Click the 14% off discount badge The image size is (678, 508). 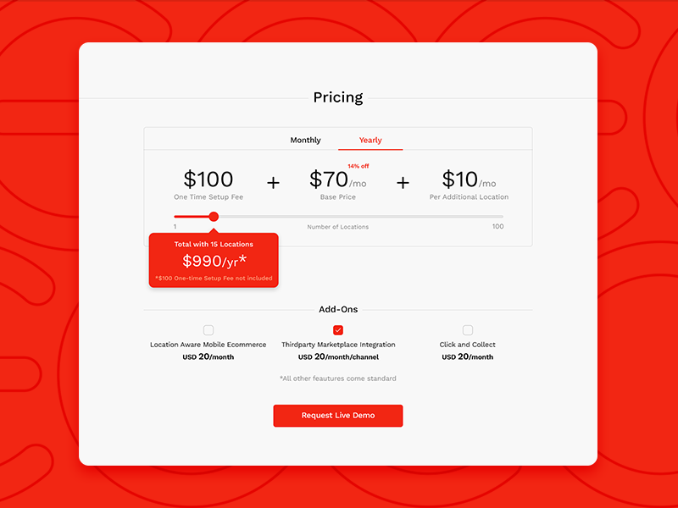tap(358, 166)
